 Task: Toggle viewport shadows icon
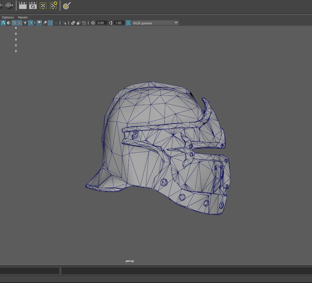click(31, 23)
